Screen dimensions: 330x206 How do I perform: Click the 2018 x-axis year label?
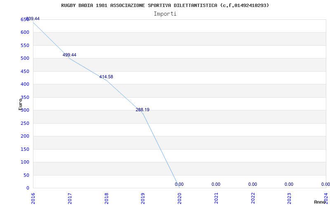(106, 198)
